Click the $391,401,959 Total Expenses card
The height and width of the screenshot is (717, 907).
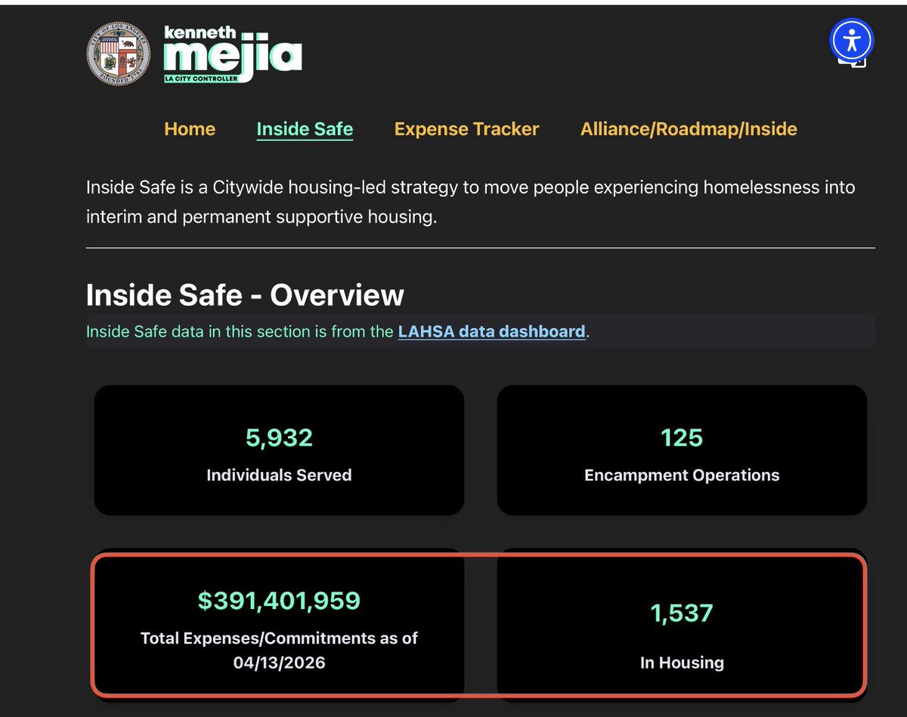(x=279, y=624)
